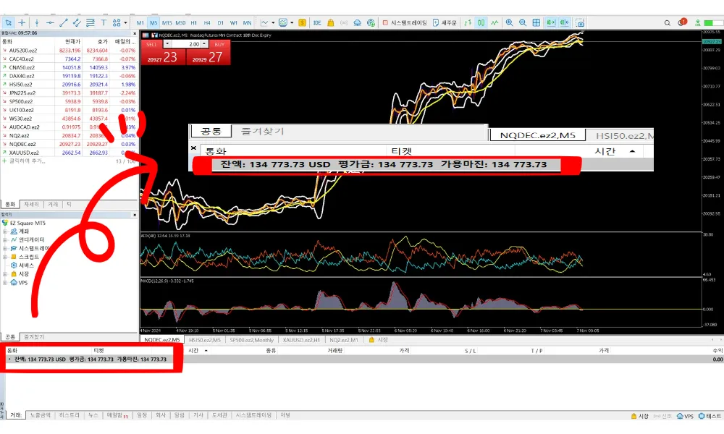The height and width of the screenshot is (434, 724).
Task: Open the indicators list dropdown arrow
Action: (x=292, y=22)
